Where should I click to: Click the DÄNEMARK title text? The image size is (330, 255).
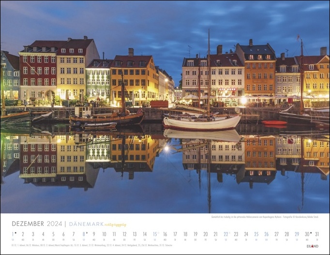pos(87,224)
